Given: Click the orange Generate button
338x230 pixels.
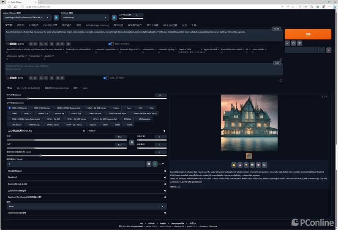Looking at the screenshot, I should [x=308, y=34].
